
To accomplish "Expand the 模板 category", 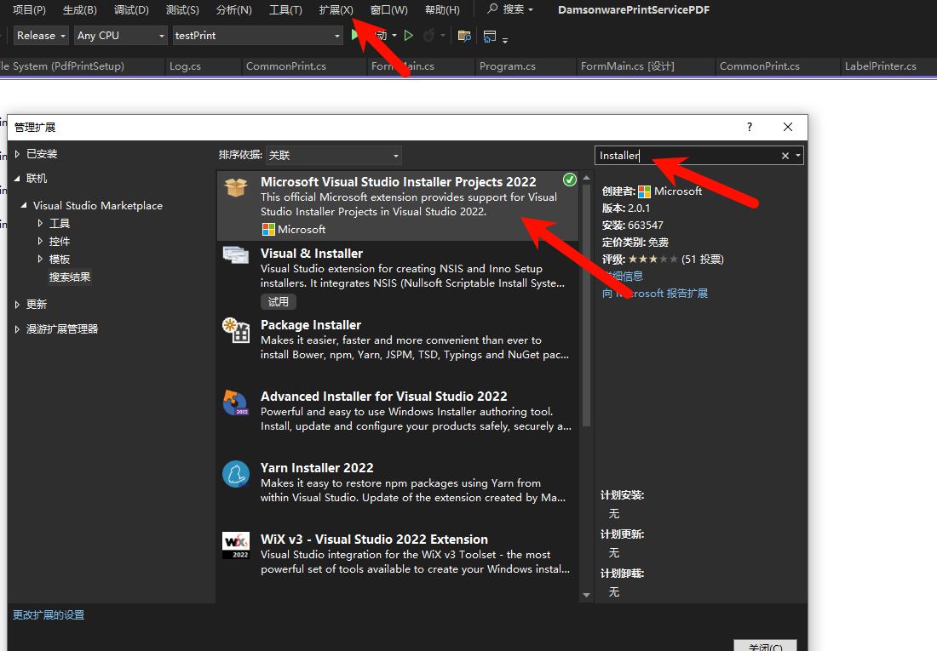I will coord(40,260).
